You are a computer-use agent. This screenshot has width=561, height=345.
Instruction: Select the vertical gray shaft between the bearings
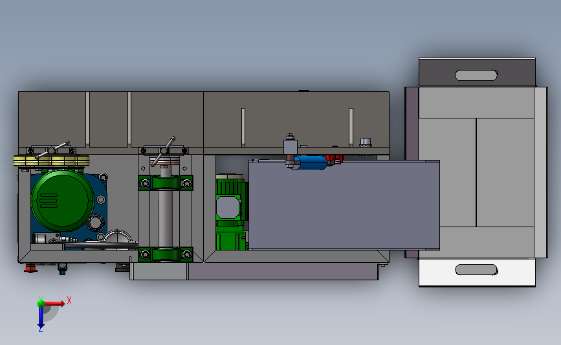pyautogui.click(x=166, y=218)
